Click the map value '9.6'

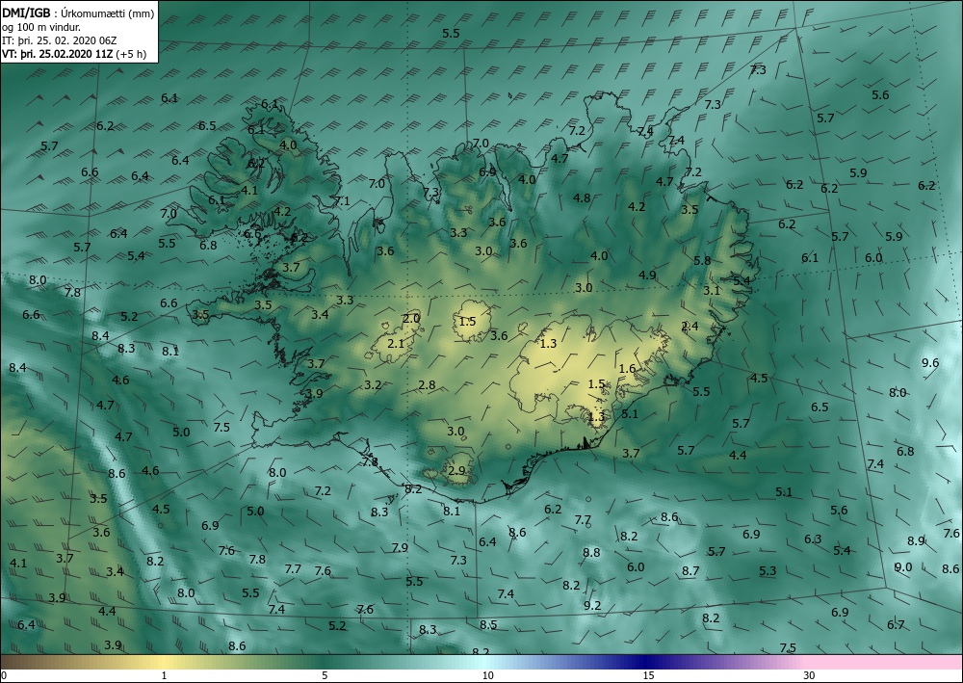[x=930, y=362]
